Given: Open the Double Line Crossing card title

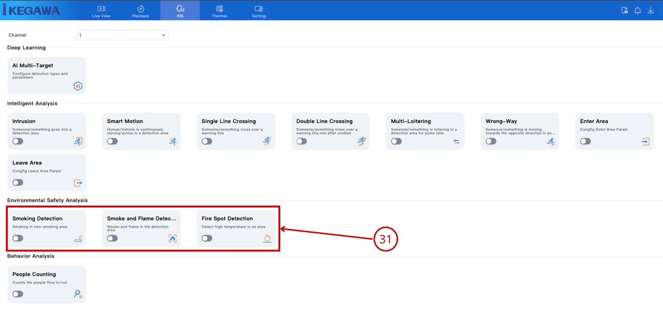Looking at the screenshot, I should pos(325,121).
